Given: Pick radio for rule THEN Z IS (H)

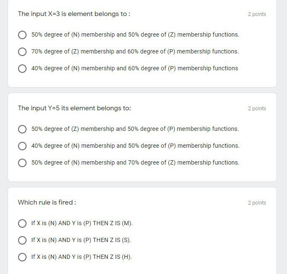Looking at the screenshot, I should [x=22, y=257].
